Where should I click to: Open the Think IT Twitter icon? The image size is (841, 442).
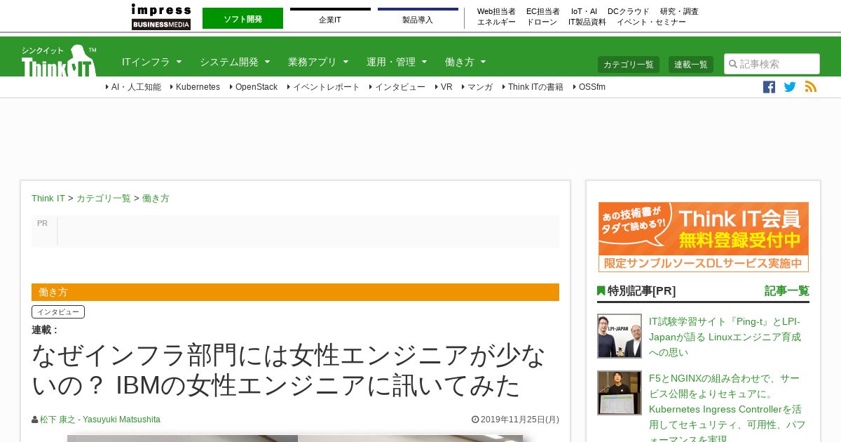click(790, 87)
